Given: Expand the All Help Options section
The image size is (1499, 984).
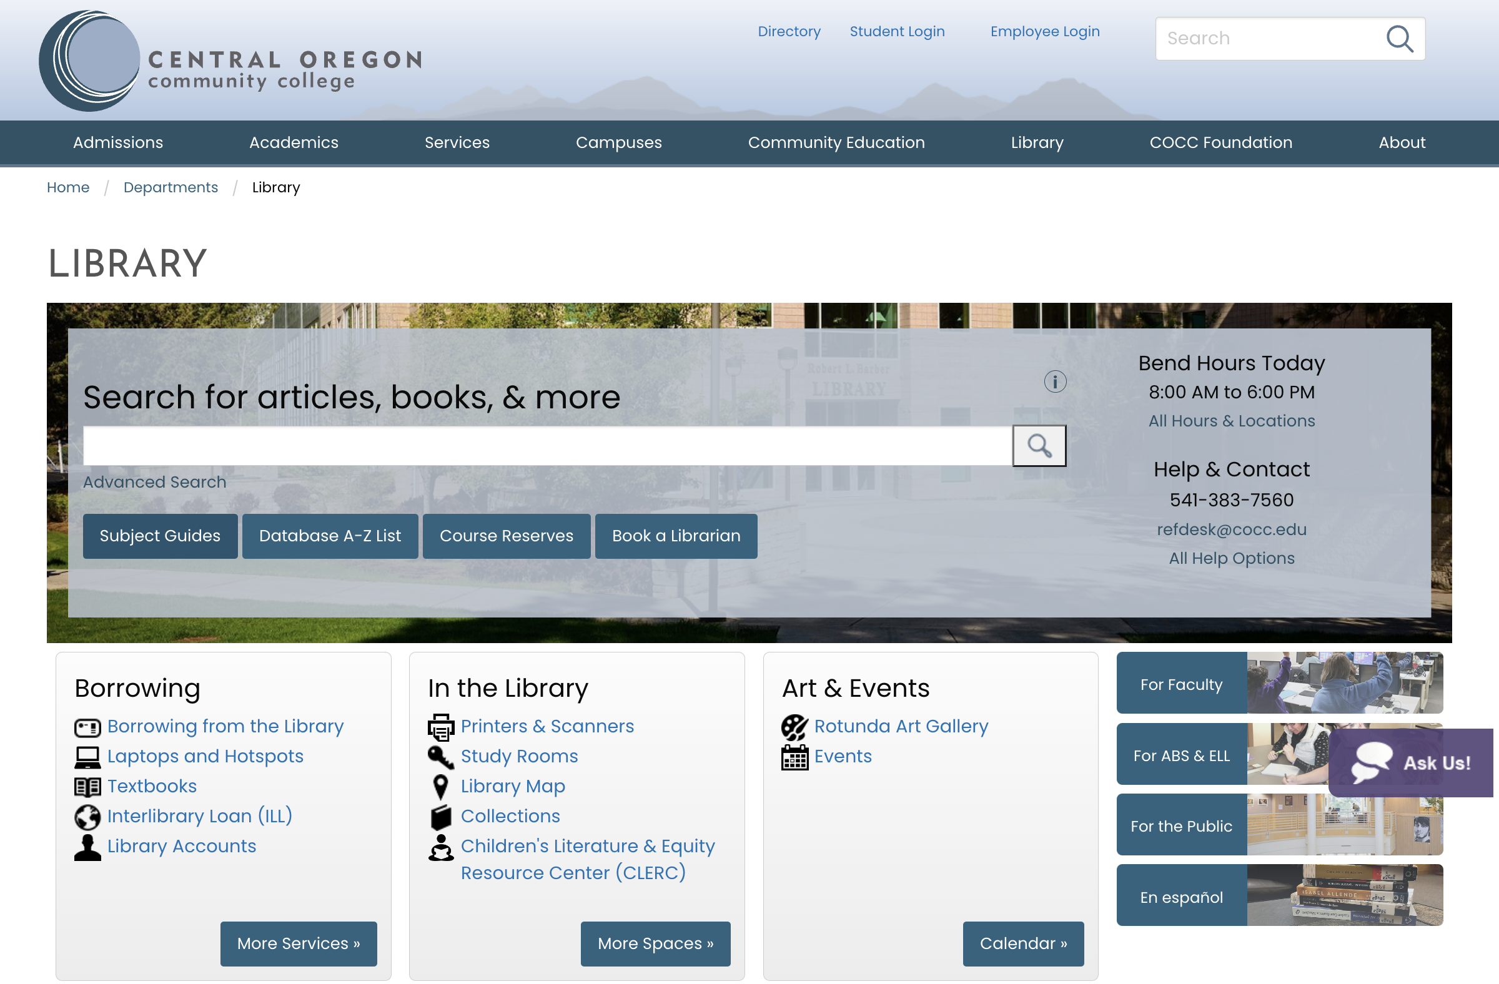Looking at the screenshot, I should tap(1231, 558).
